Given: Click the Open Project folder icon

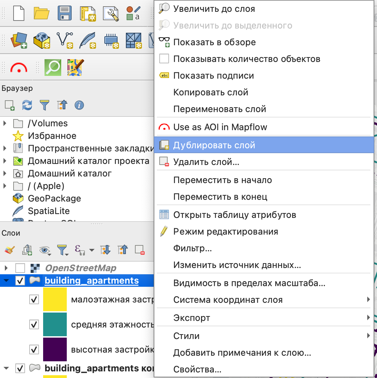Looking at the screenshot, I should click(x=41, y=14).
